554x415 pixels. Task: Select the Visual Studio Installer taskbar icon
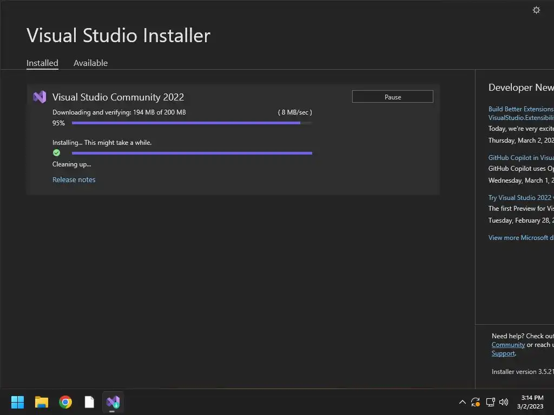(113, 402)
